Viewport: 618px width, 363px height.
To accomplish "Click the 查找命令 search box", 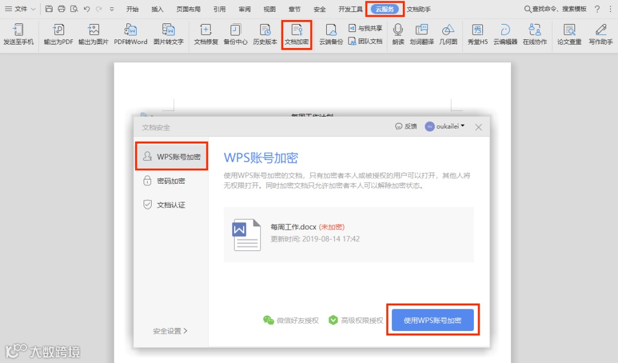I will pyautogui.click(x=555, y=9).
